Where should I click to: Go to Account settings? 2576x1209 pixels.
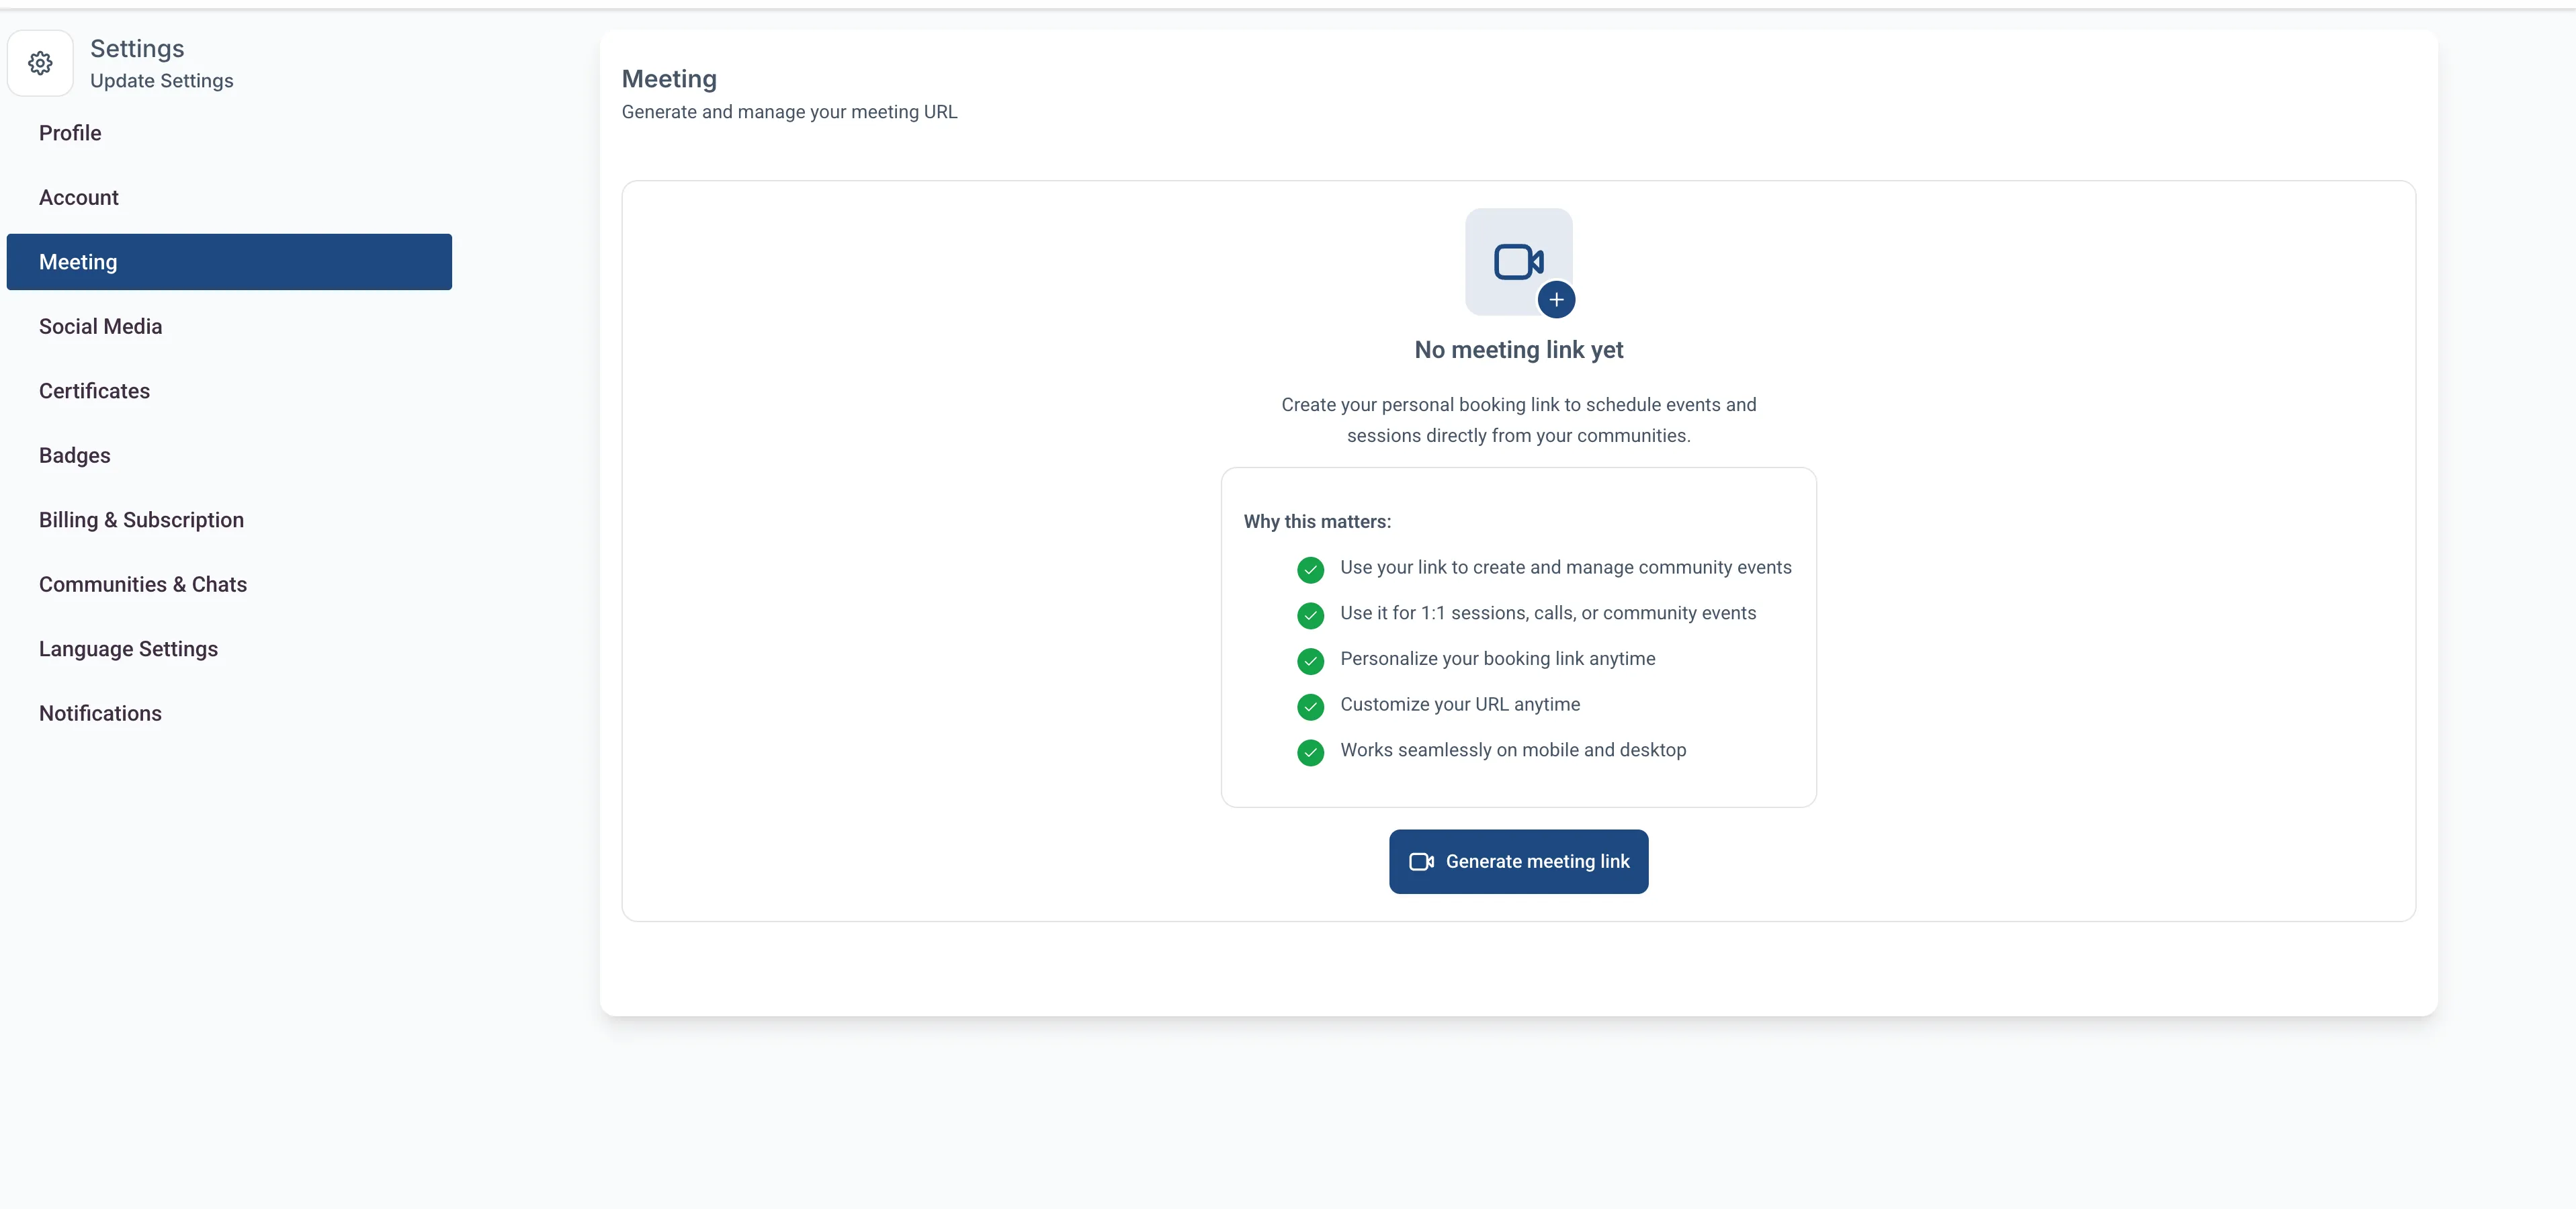[x=79, y=198]
